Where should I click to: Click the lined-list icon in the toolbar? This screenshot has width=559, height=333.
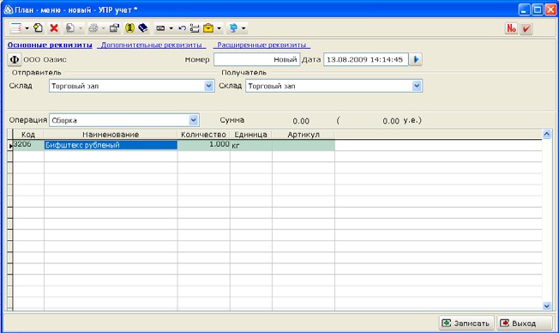(x=15, y=27)
